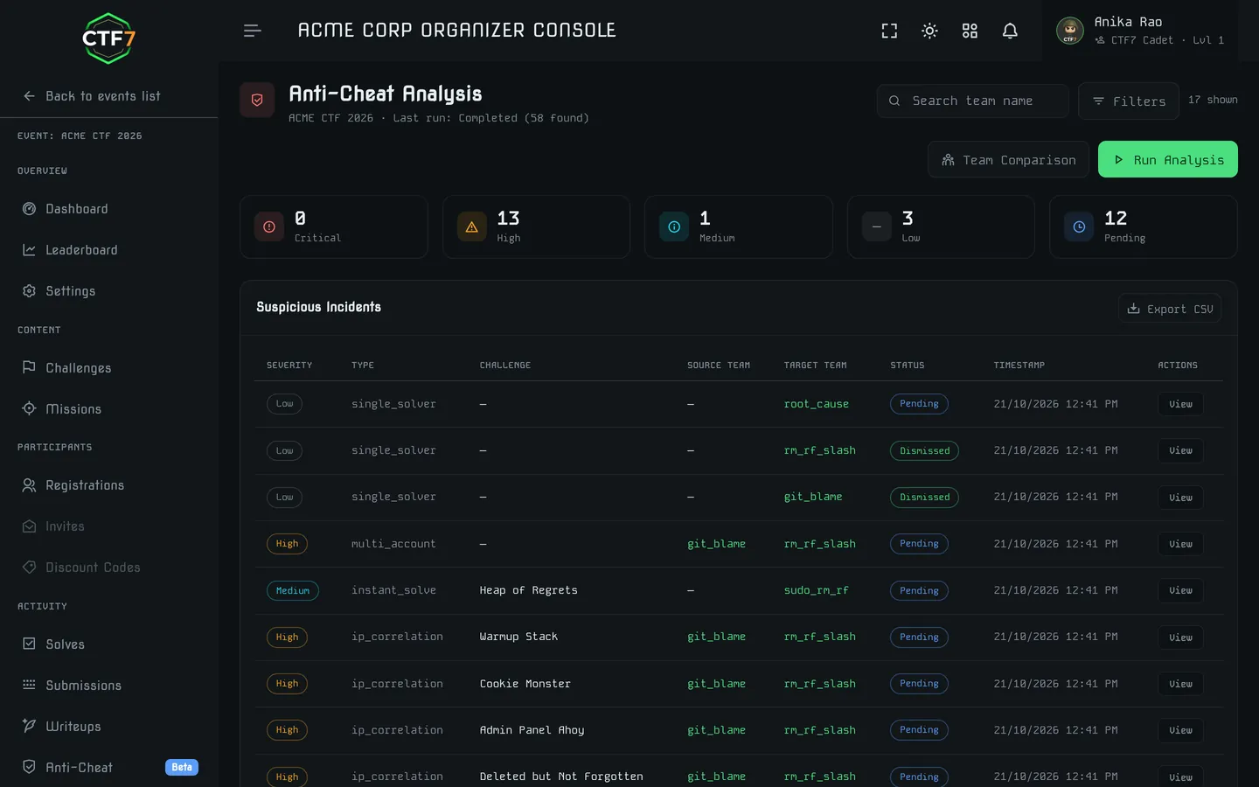This screenshot has height=787, width=1259.
Task: Click the Beta badge next to Anti-Cheat
Action: [182, 768]
